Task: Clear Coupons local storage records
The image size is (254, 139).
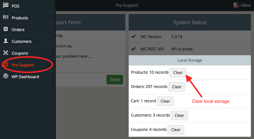Action: click(x=176, y=130)
